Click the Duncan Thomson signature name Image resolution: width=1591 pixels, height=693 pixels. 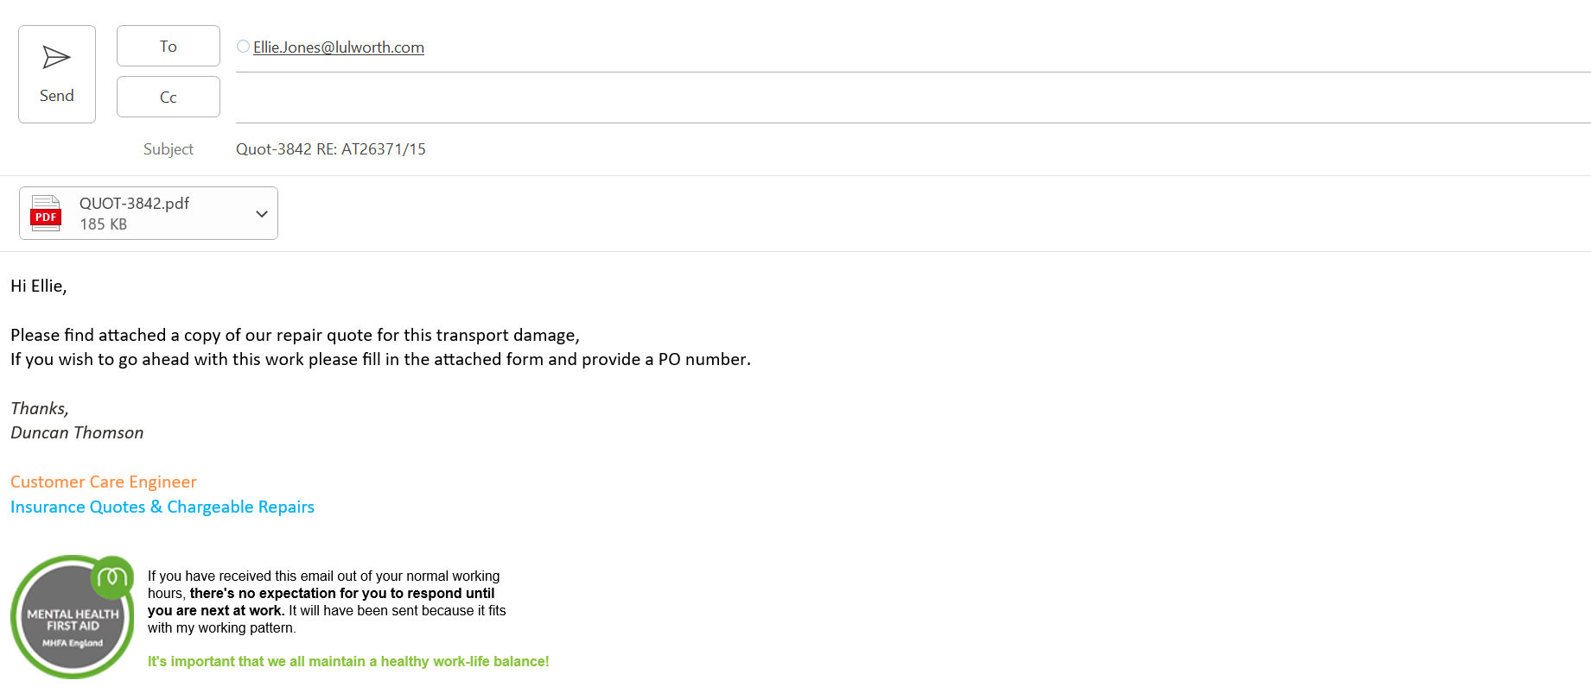coord(77,433)
